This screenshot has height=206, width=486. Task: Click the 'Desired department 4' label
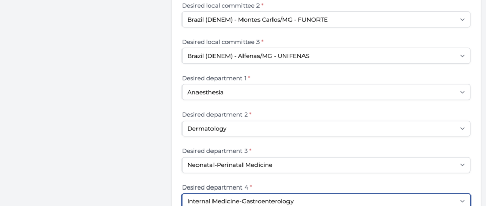pos(215,187)
